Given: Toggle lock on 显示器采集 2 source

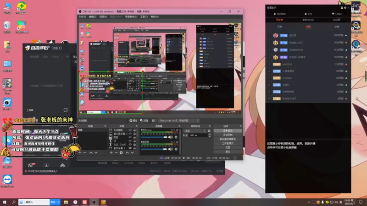Looking at the screenshot, I should click(x=134, y=134).
